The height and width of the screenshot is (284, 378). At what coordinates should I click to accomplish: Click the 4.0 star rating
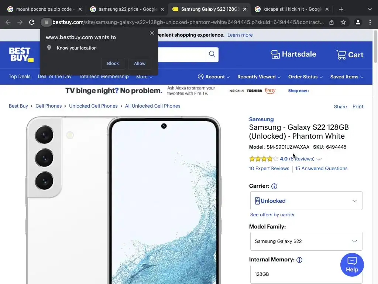(x=268, y=159)
